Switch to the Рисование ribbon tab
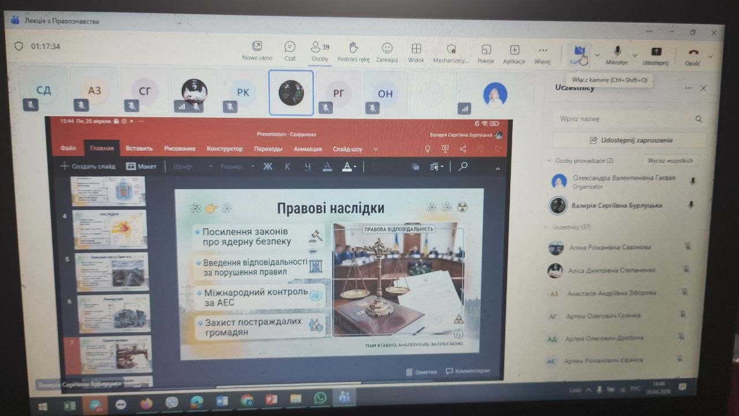Viewport: 739px width, 416px height. tap(180, 148)
